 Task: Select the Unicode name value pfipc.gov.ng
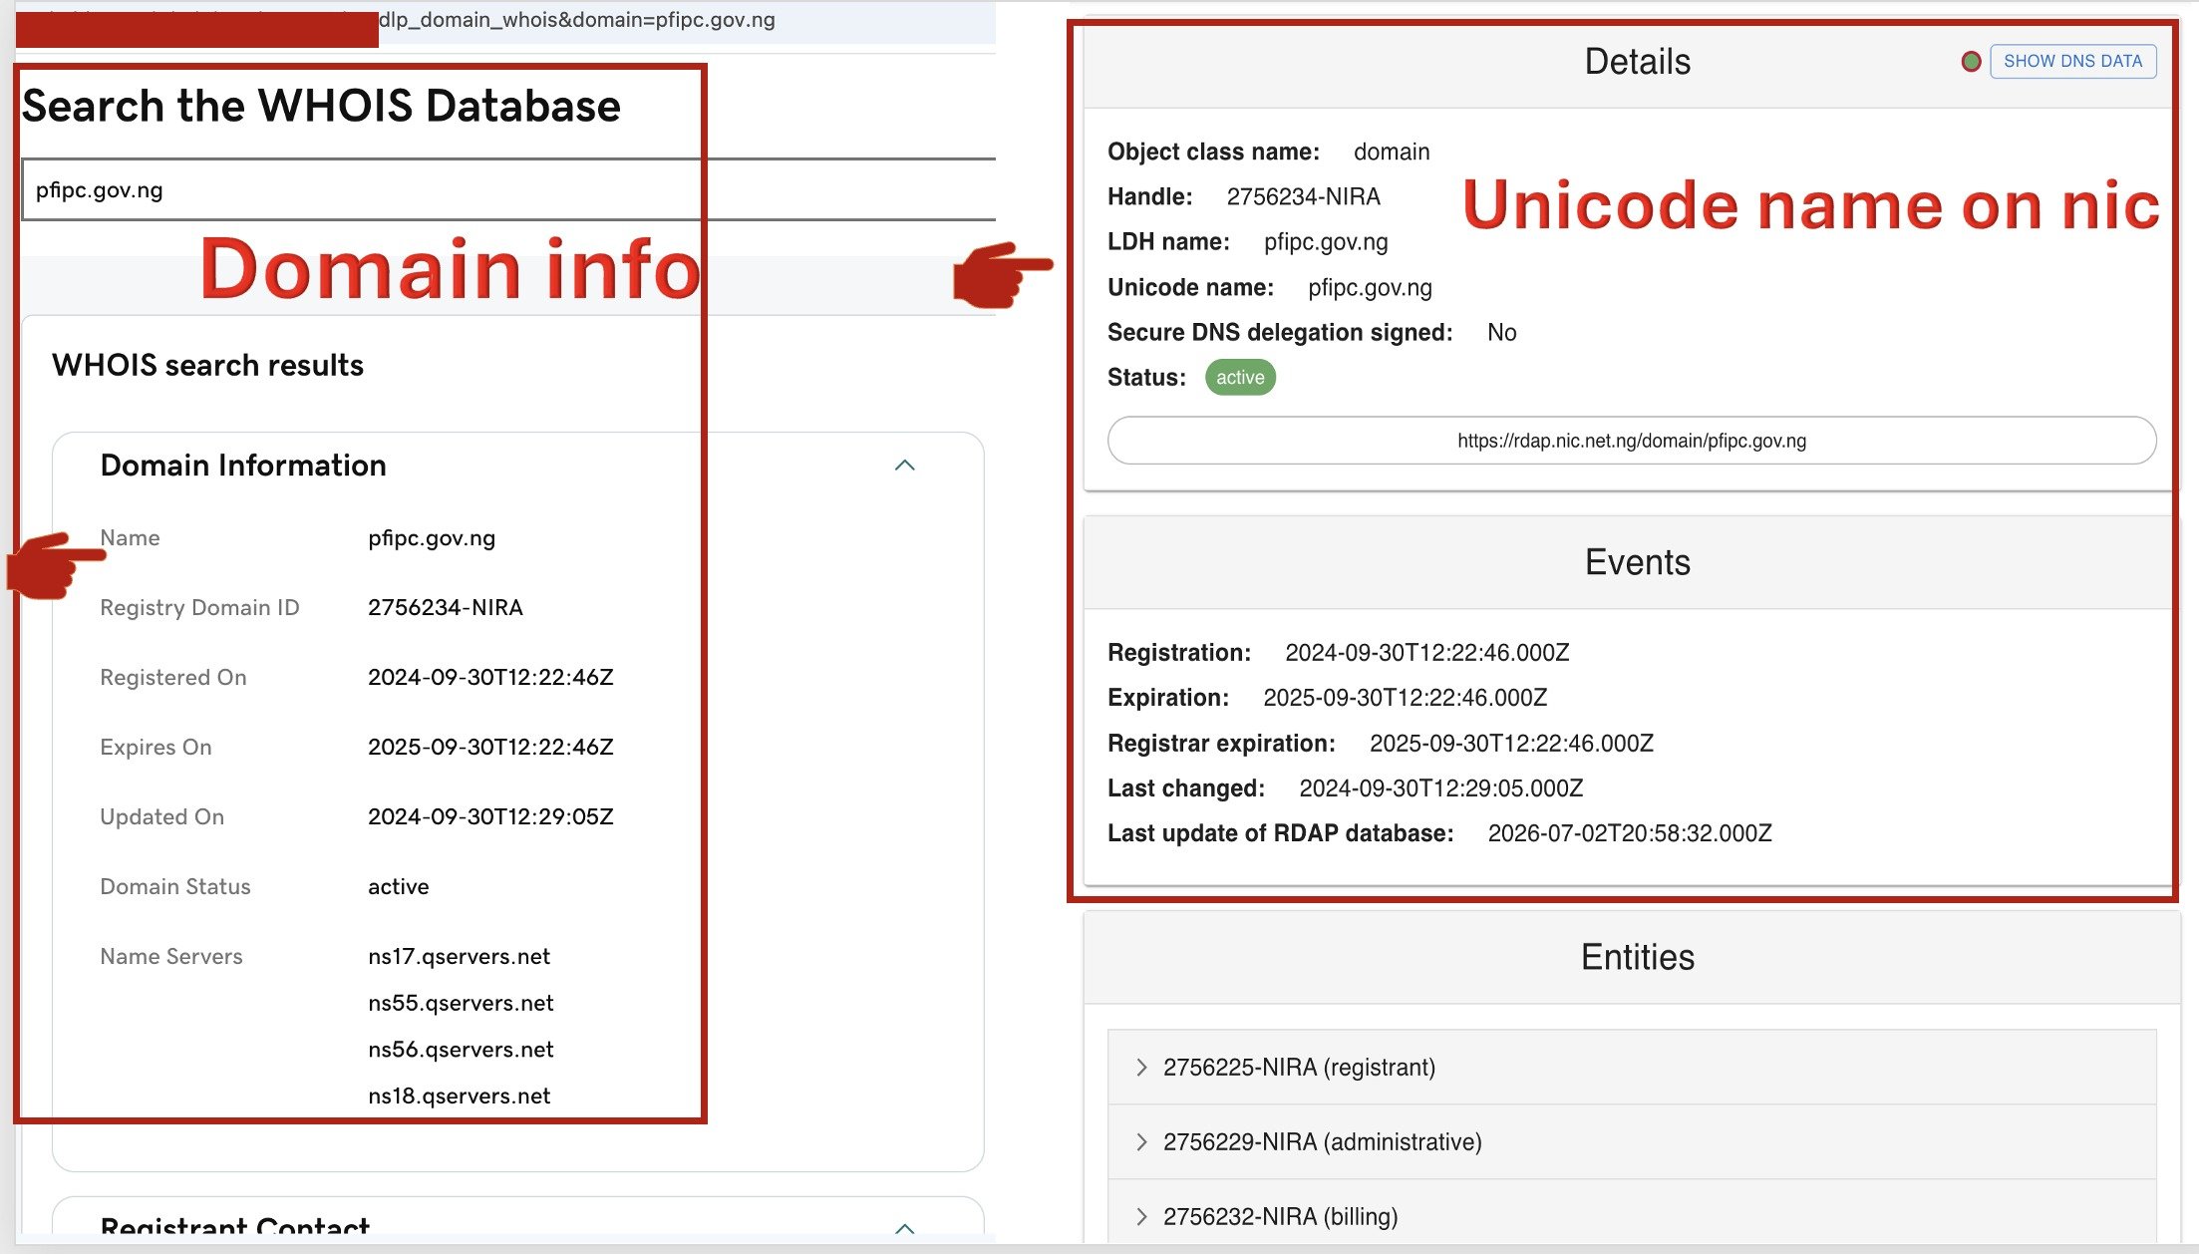click(1370, 288)
